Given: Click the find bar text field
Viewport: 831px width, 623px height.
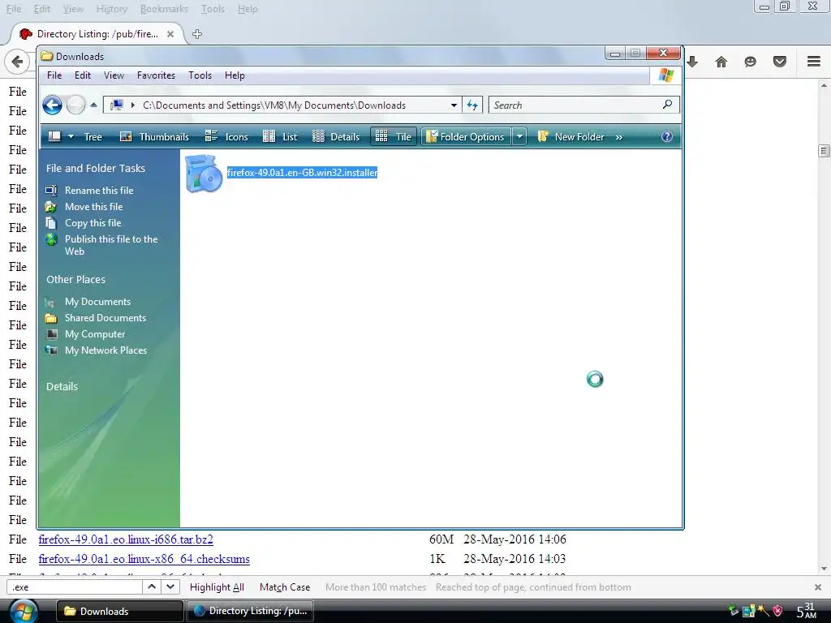Looking at the screenshot, I should (74, 587).
